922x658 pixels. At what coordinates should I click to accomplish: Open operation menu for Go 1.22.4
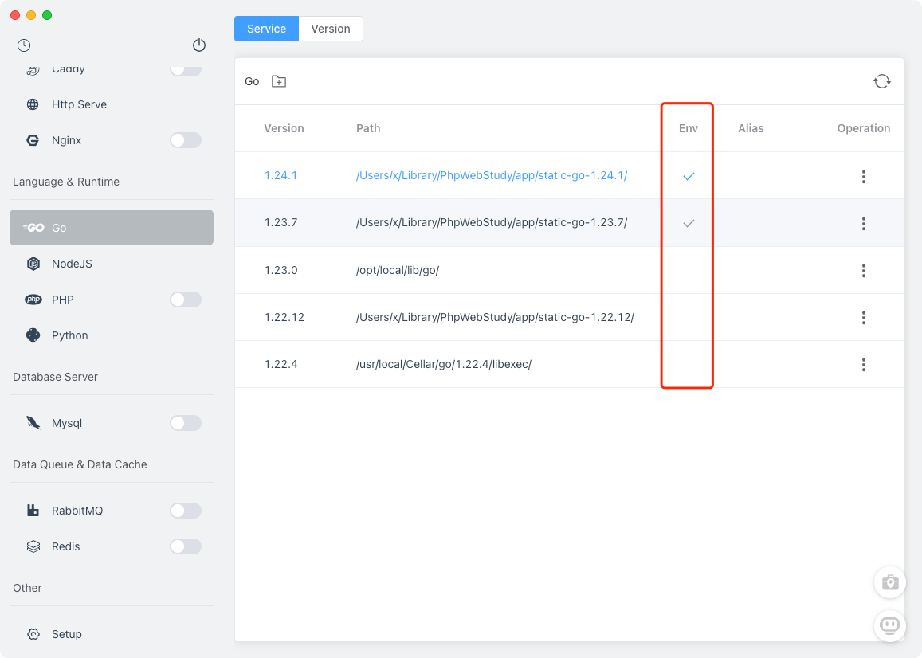(863, 365)
